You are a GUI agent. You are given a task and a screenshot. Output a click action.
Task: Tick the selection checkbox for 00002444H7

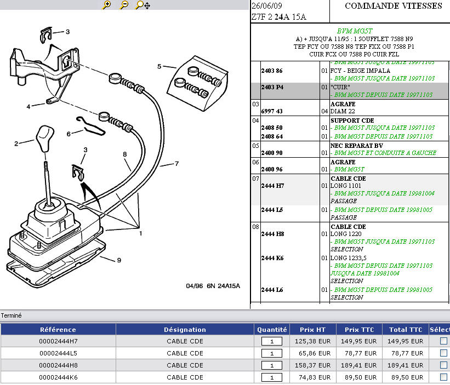(x=443, y=341)
